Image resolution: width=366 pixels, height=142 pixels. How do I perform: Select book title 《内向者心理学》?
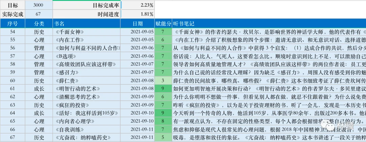coord(75,121)
